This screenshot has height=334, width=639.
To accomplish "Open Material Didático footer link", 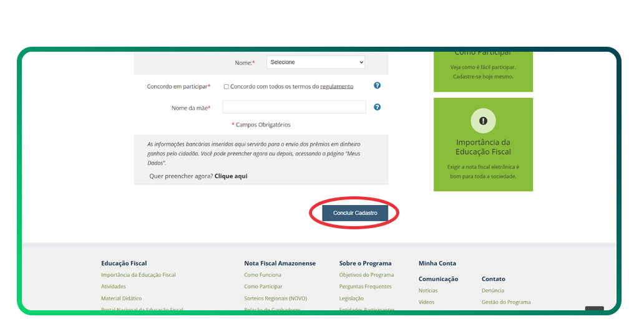I will [x=121, y=298].
